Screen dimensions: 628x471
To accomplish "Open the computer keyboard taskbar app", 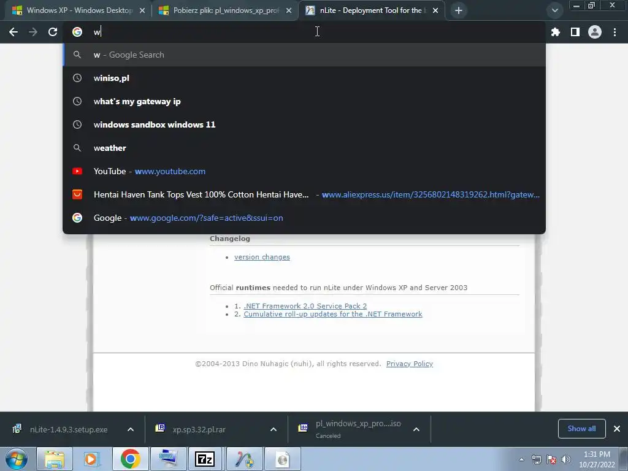I will [x=168, y=459].
